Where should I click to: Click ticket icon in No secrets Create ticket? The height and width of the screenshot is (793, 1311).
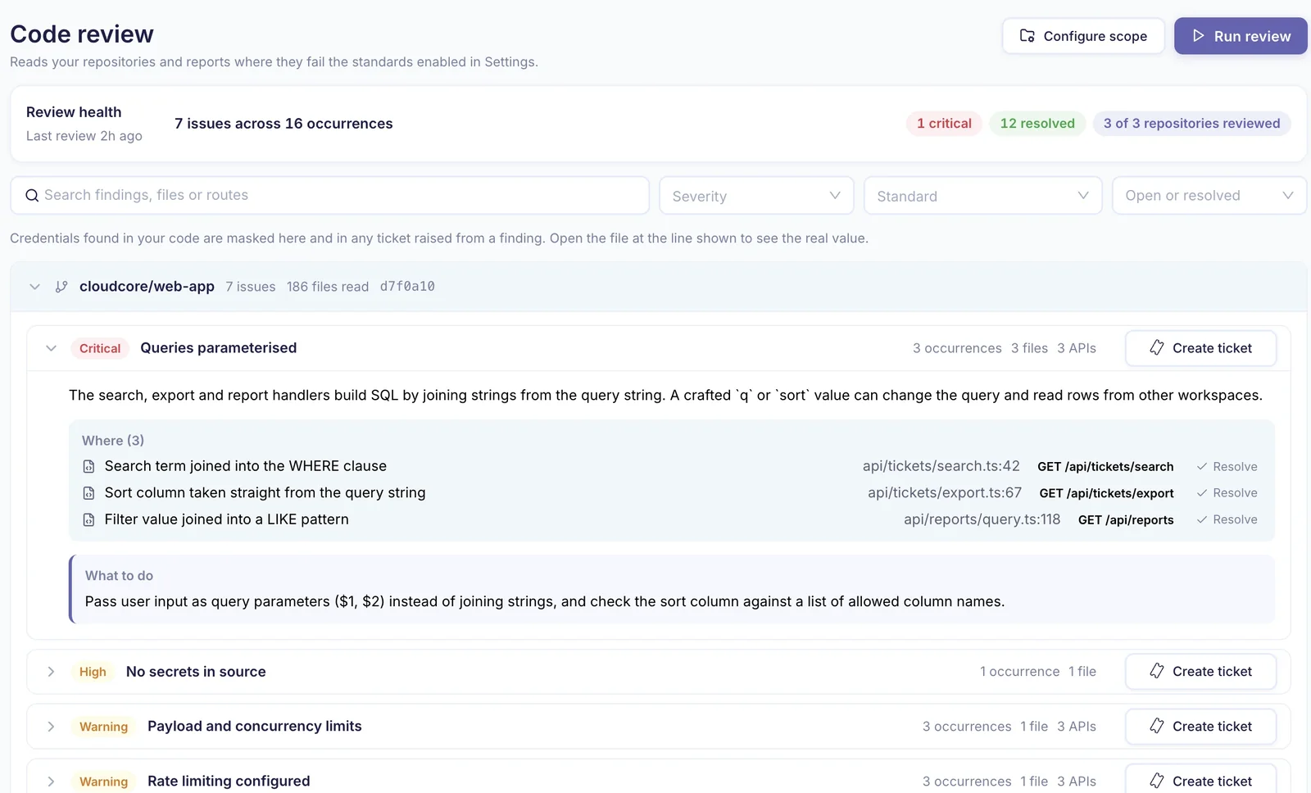click(1157, 672)
